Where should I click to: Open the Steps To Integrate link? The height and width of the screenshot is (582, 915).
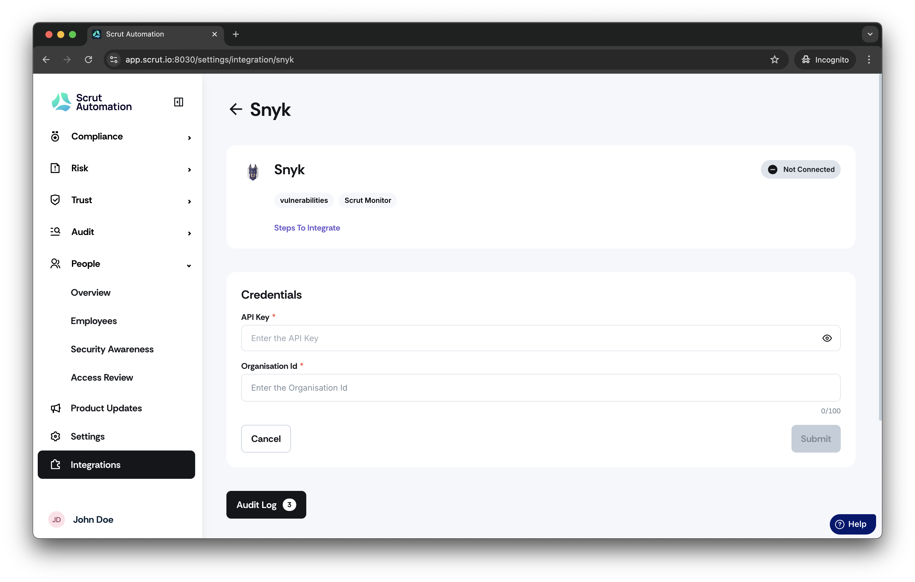pos(307,228)
